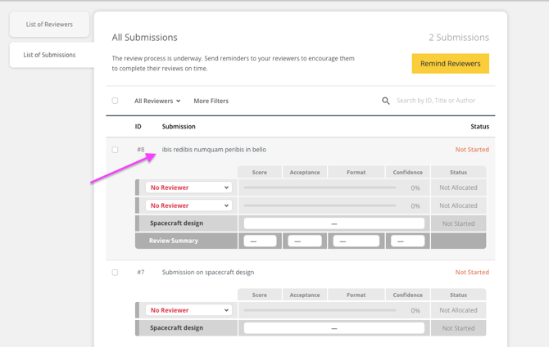549x347 pixels.
Task: Click the Review Summary score field
Action: coord(260,241)
